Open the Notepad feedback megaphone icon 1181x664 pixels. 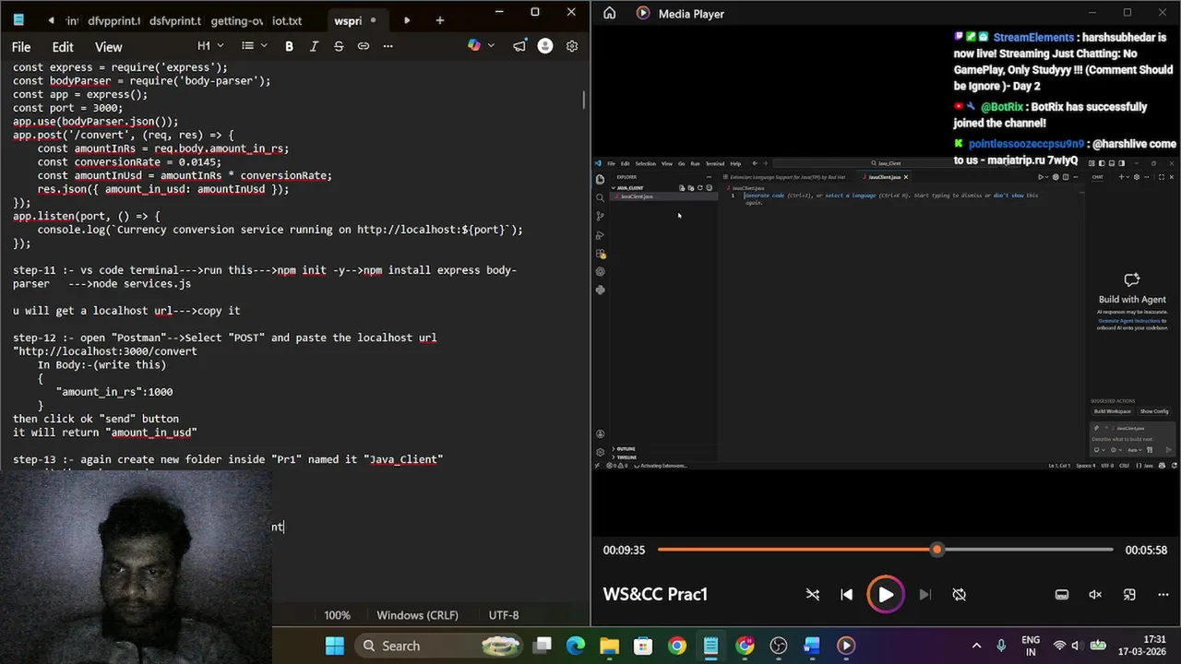(519, 46)
